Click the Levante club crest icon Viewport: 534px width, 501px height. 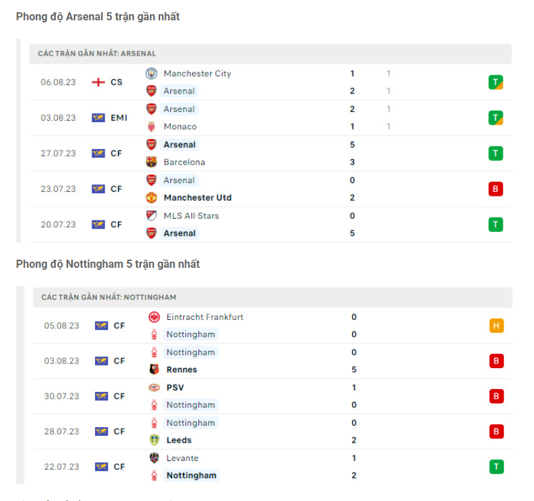pos(154,458)
